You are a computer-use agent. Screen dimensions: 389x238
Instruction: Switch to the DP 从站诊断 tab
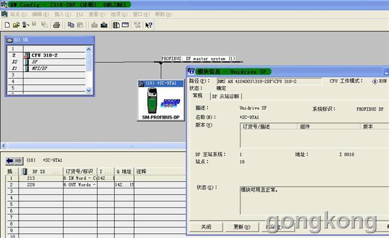(226, 96)
